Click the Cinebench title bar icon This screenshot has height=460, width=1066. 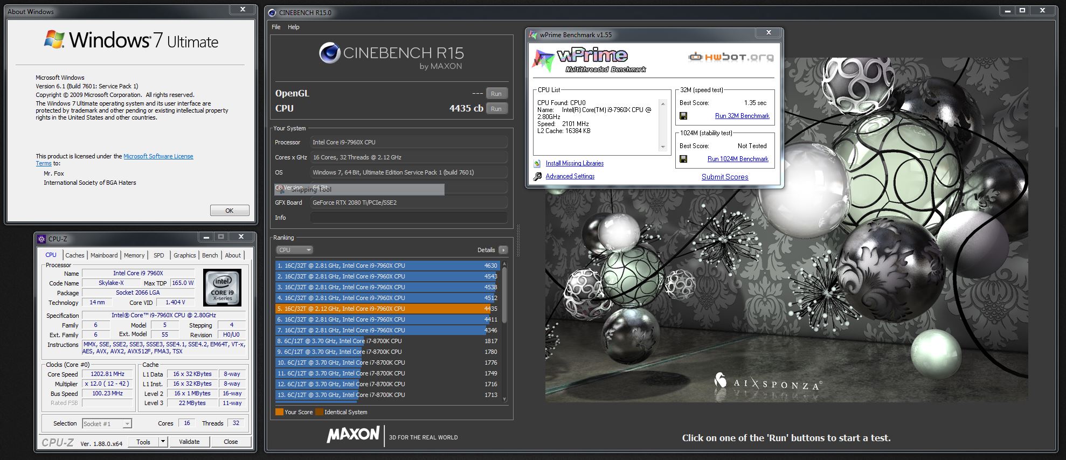coord(272,12)
